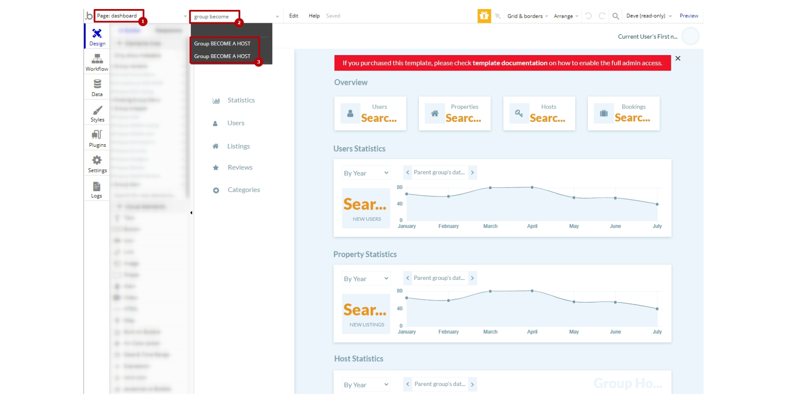Collapse the elements panel with the black arrow
This screenshot has height=397, width=788.
tap(191, 213)
